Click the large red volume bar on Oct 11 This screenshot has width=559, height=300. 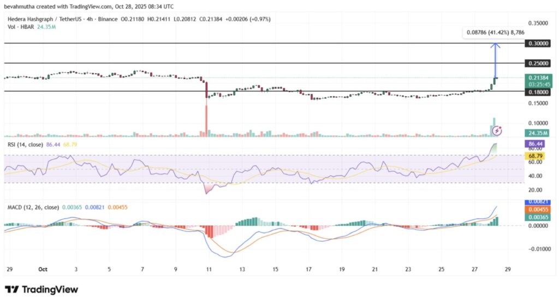[x=206, y=120]
